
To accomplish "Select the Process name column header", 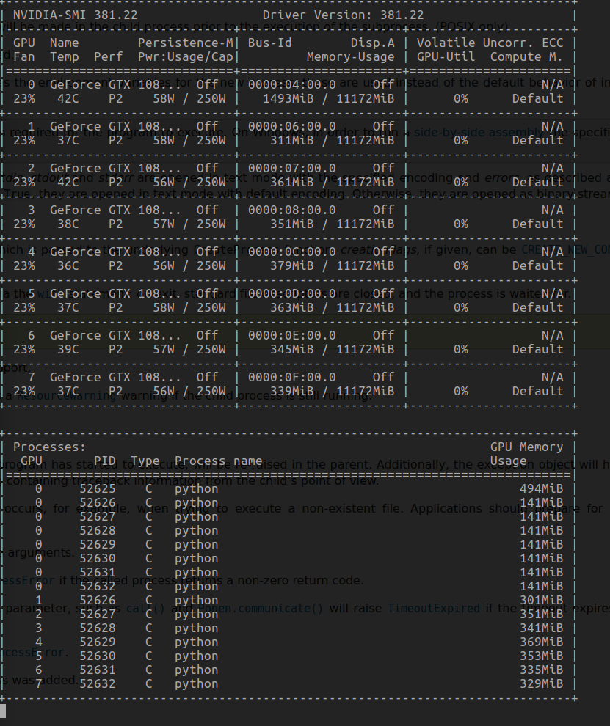I will 218,461.
